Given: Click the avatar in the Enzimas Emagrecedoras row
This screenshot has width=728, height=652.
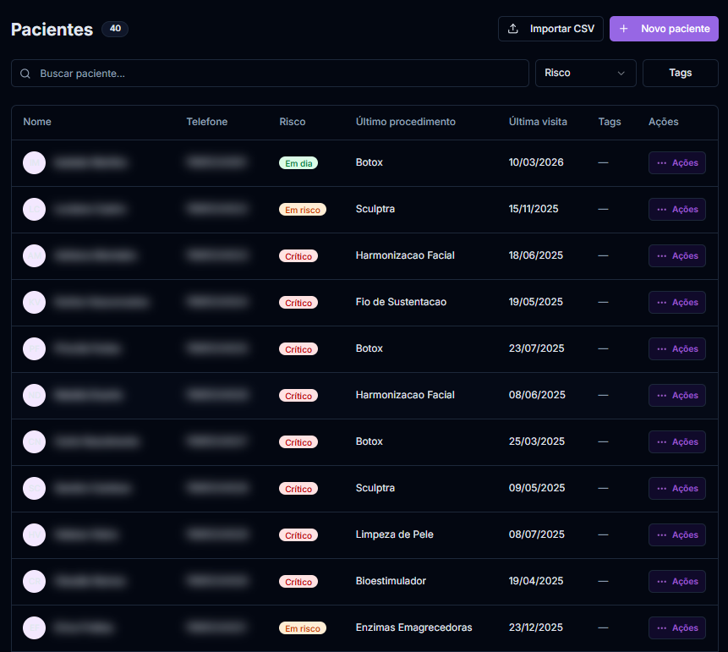Looking at the screenshot, I should 34,627.
